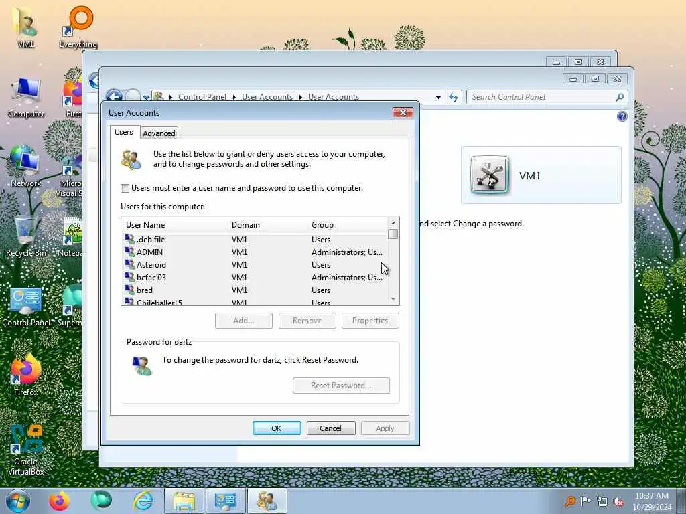Click the network tray icon

(602, 501)
